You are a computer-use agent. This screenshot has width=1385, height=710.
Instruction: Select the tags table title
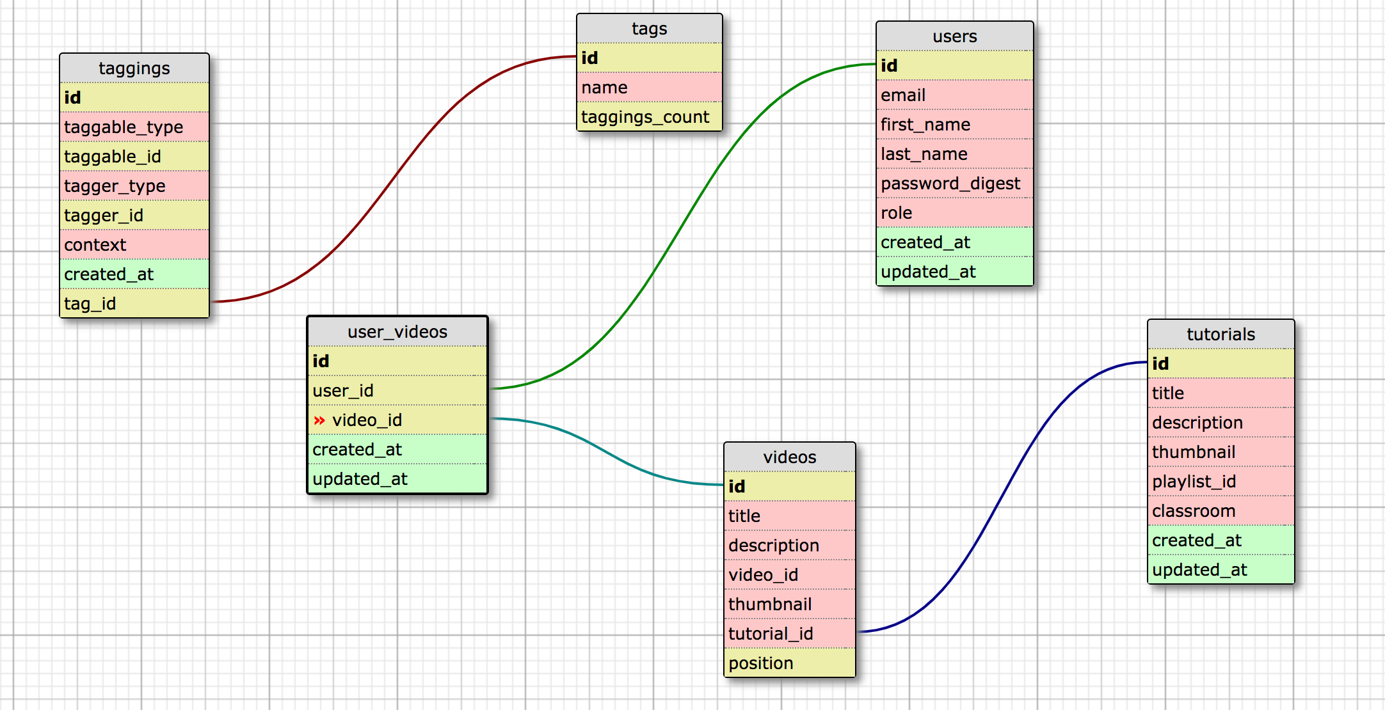(649, 29)
